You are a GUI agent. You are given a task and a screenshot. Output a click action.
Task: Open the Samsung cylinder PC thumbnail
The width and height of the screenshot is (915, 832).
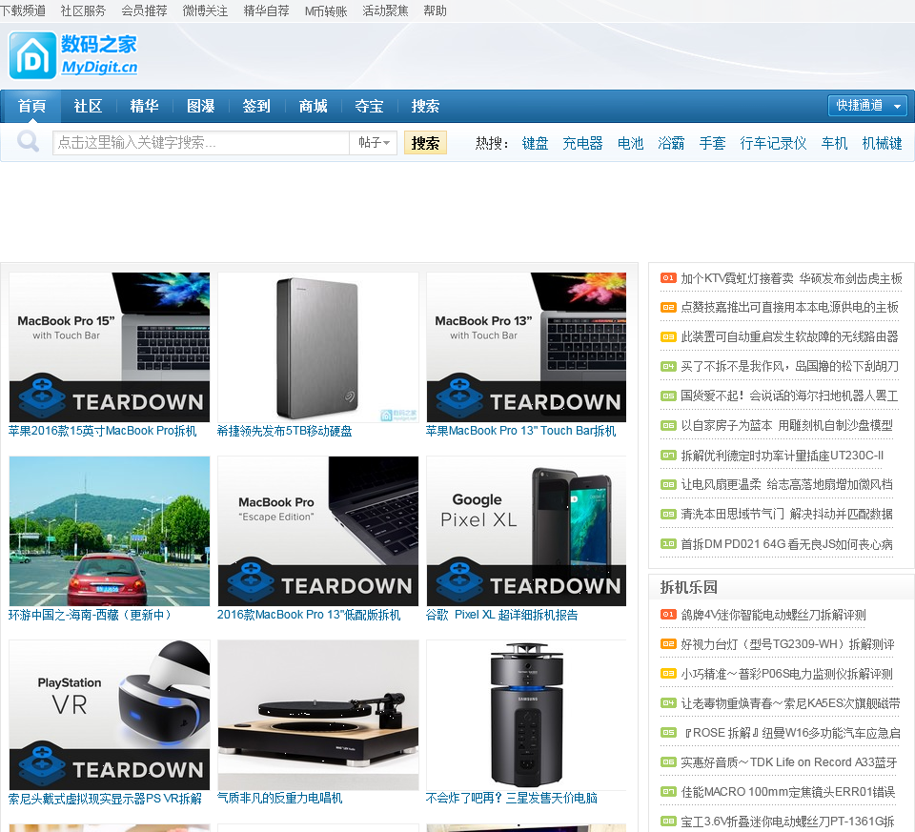pyautogui.click(x=526, y=715)
